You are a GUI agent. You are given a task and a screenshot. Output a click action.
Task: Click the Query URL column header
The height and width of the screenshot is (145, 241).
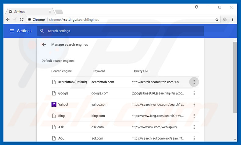point(142,71)
